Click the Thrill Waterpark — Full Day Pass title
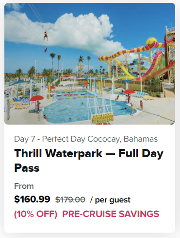The width and height of the screenshot is (180, 238). (x=89, y=161)
